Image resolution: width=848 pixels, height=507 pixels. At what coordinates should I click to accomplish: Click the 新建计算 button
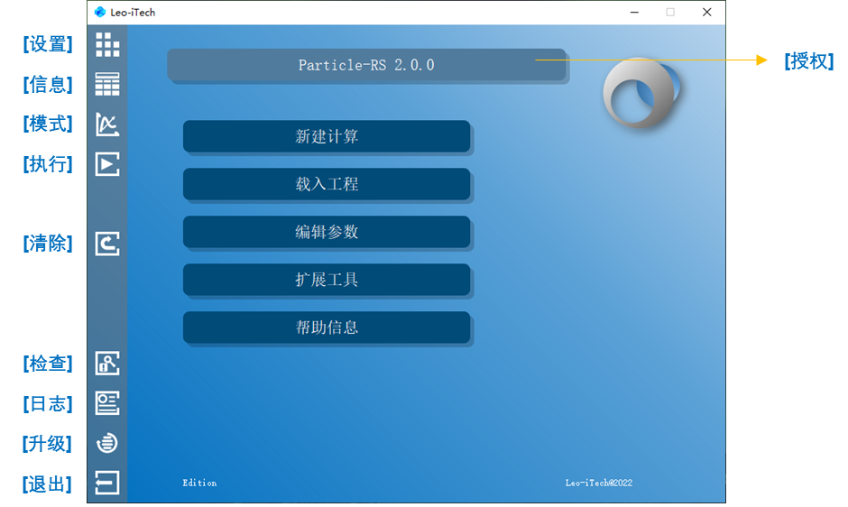click(x=327, y=136)
